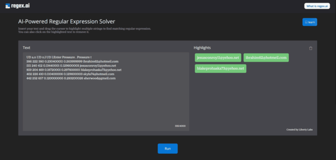Click the 'Text' panel label
336x160 pixels.
pos(27,48)
